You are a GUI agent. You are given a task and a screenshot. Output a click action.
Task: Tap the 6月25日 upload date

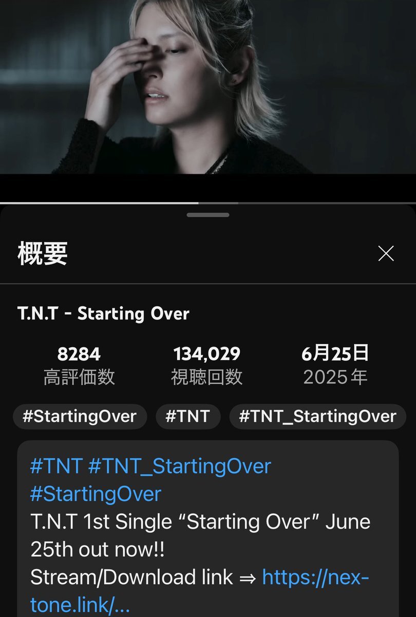335,354
